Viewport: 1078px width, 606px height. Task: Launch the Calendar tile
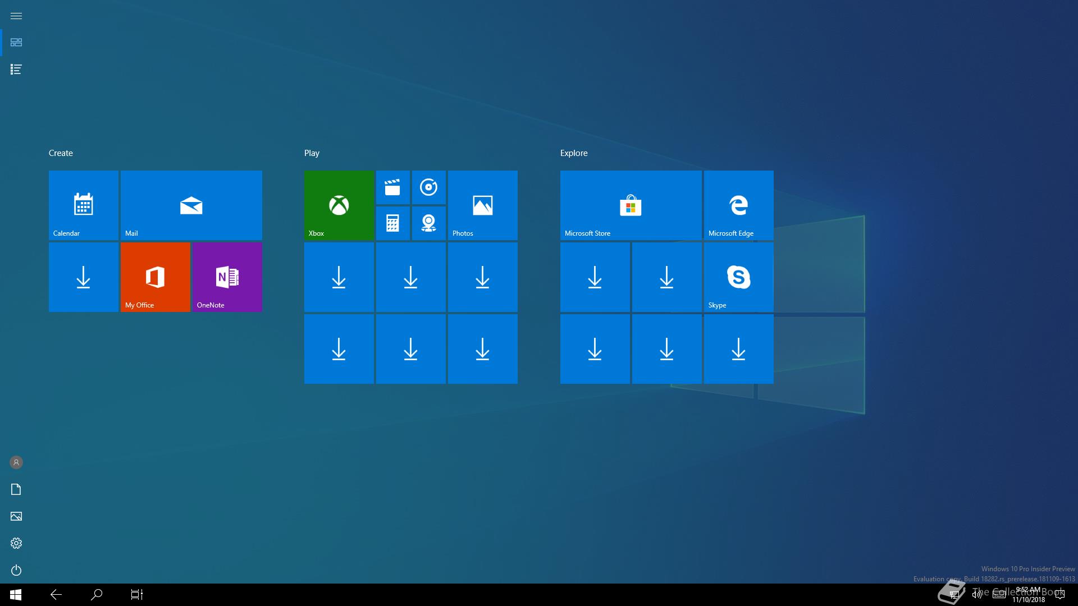pos(84,205)
